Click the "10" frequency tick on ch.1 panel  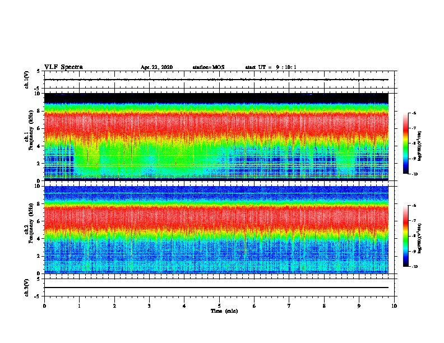38,94
